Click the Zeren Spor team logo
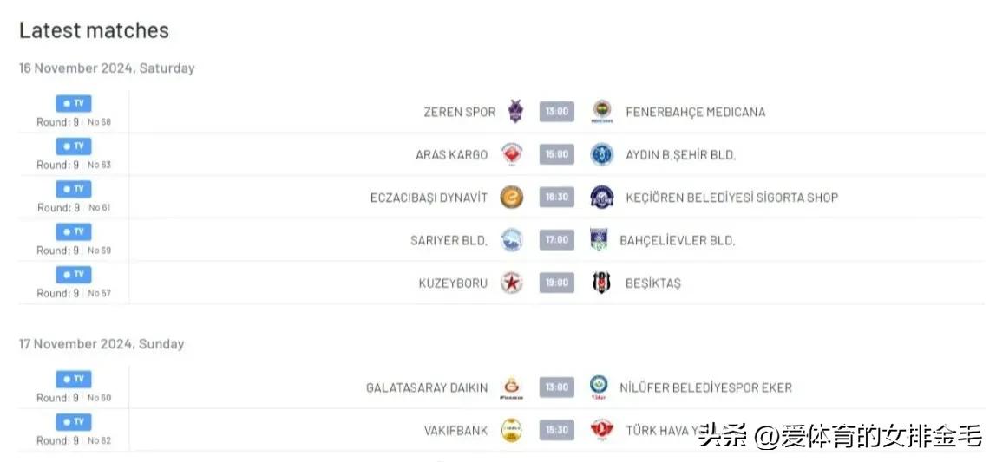Image resolution: width=996 pixels, height=462 pixels. 515,112
